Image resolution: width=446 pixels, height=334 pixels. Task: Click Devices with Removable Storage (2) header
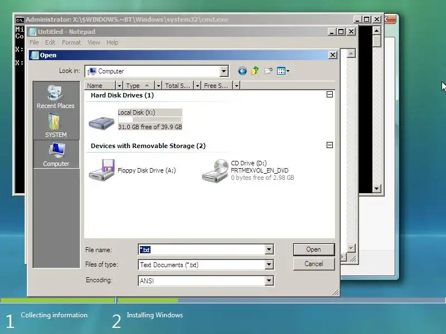148,146
